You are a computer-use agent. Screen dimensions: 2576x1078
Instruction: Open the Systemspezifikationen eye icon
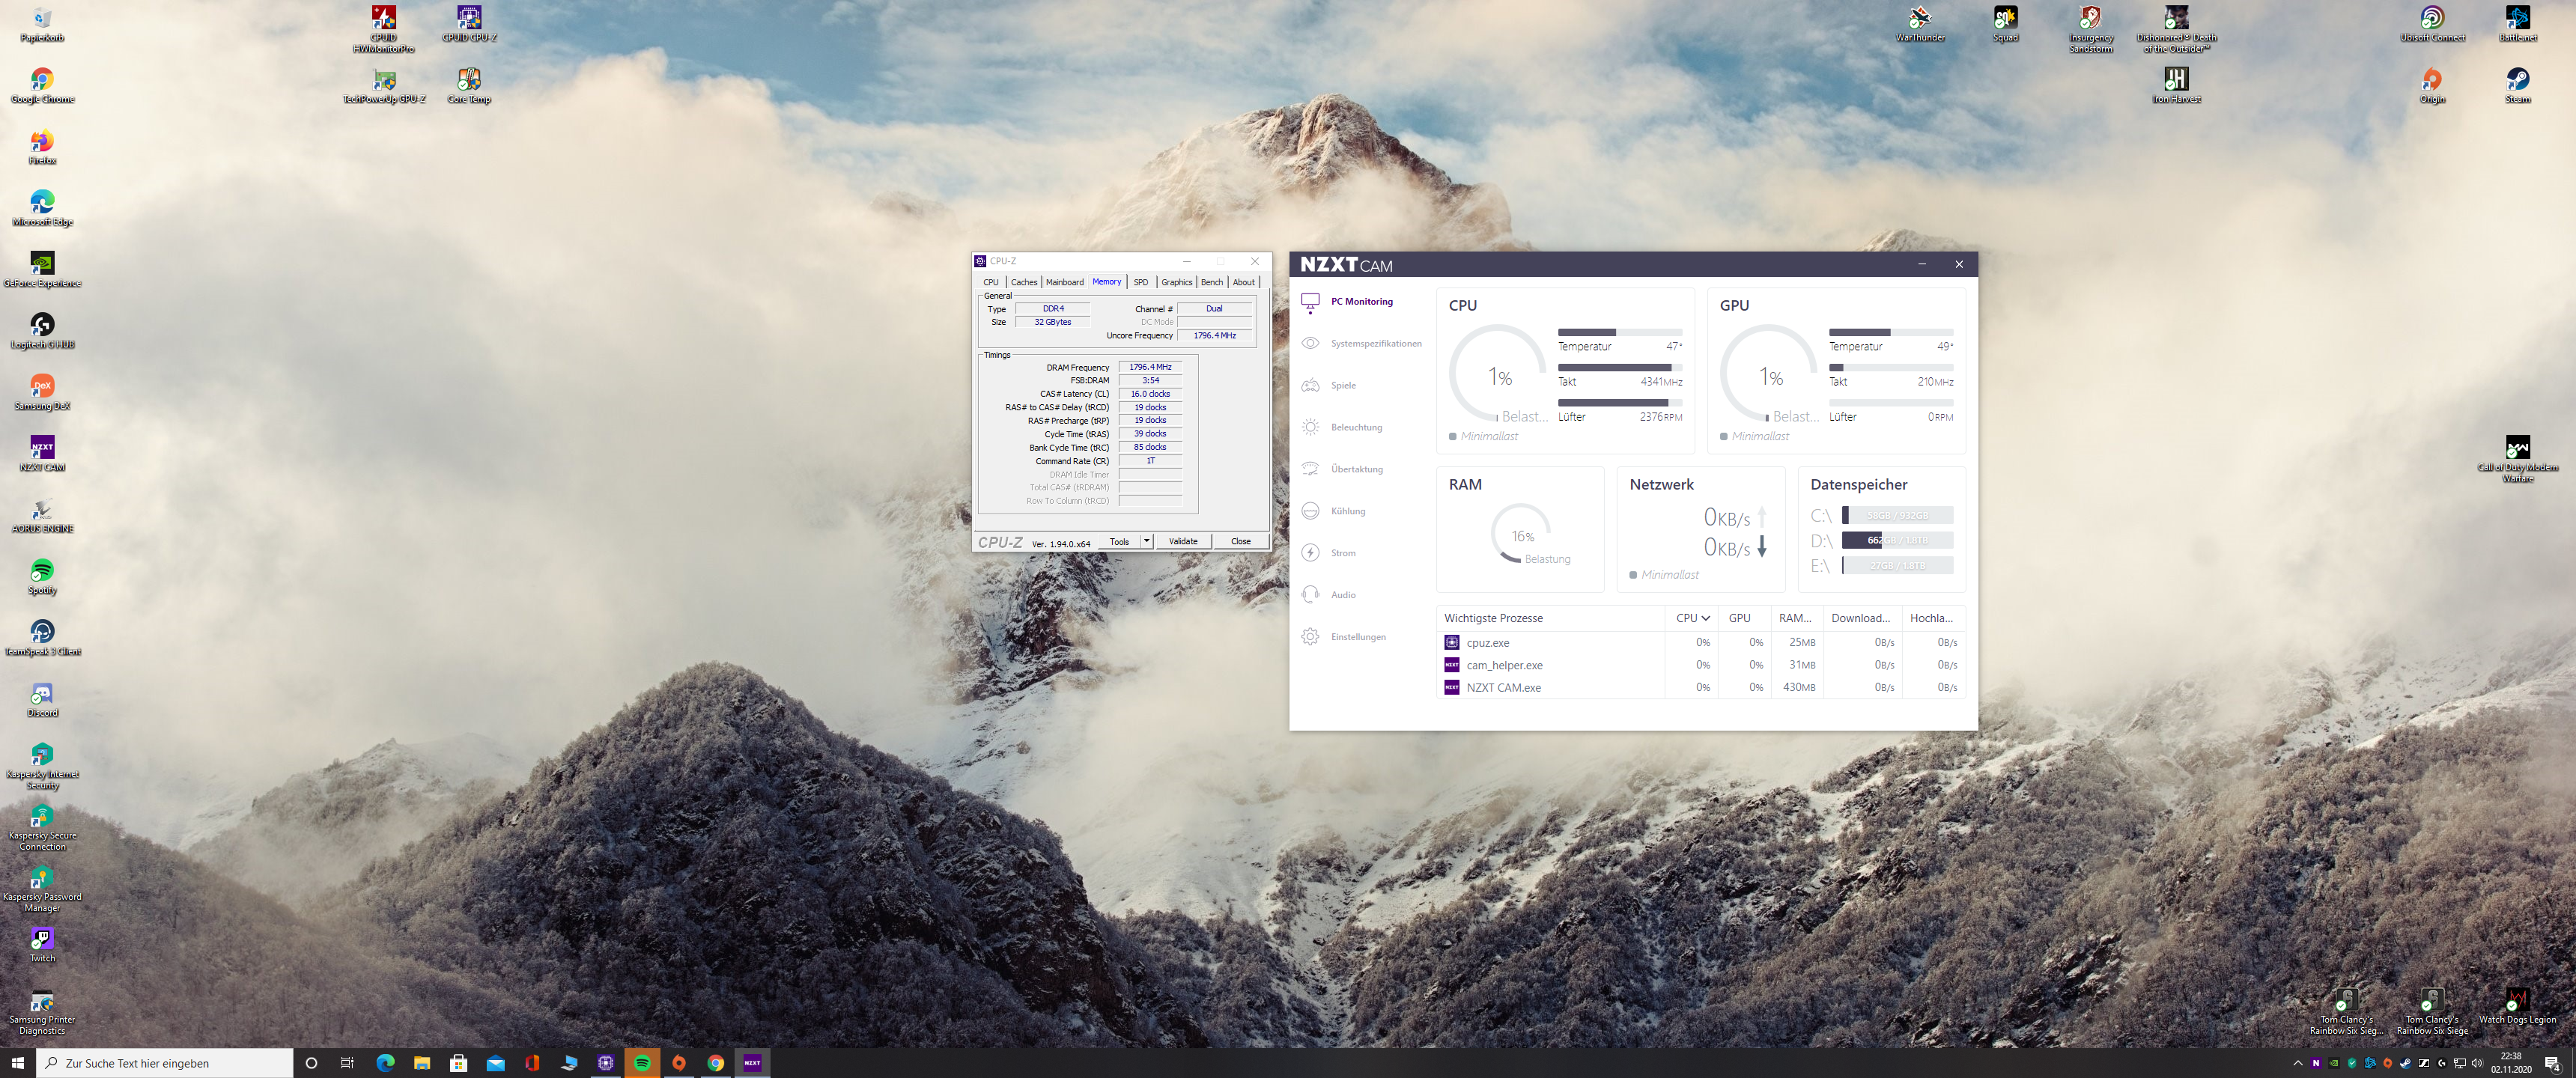click(1310, 343)
